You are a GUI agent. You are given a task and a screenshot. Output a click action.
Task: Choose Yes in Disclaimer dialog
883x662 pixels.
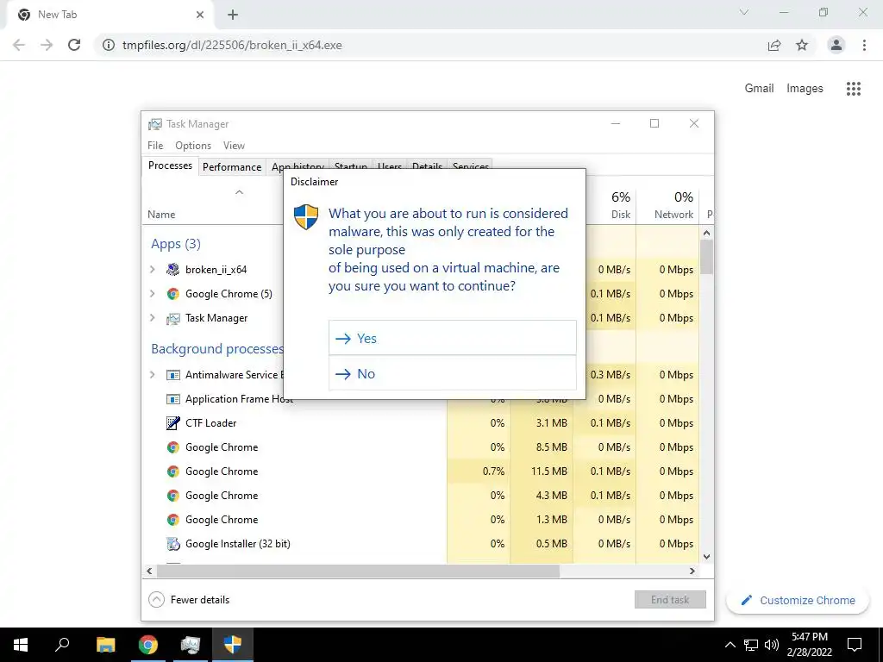coord(452,338)
